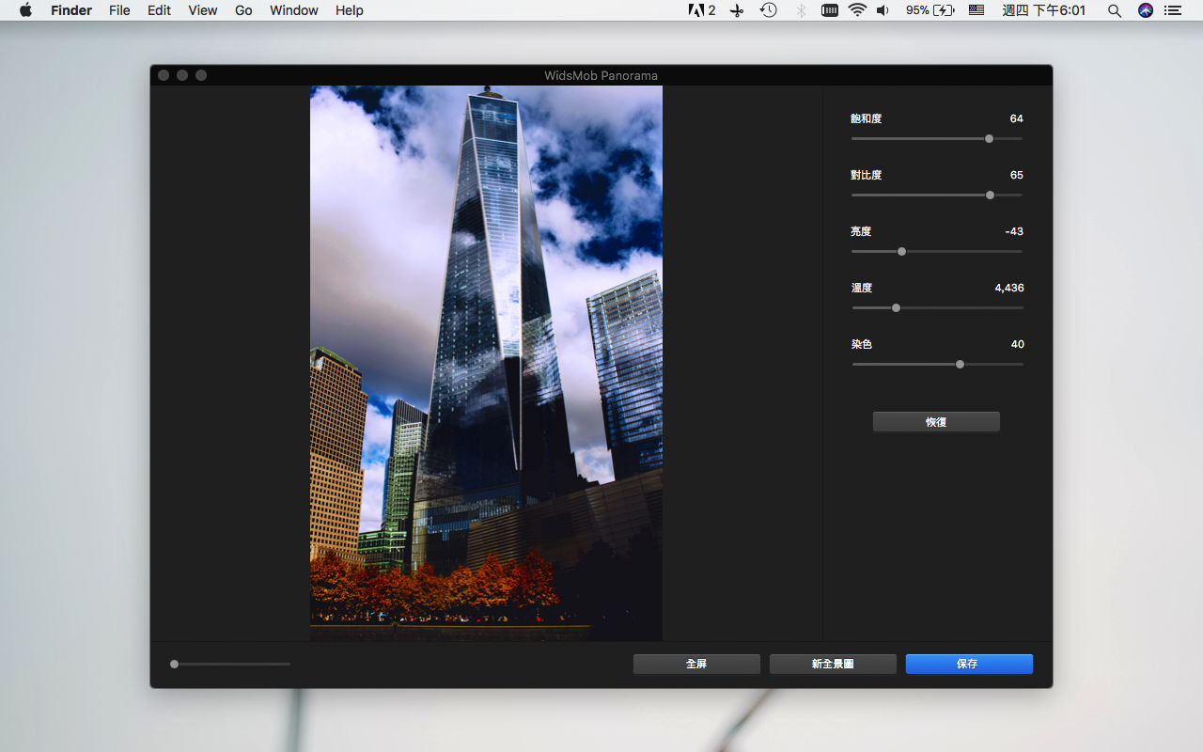Screen dimensions: 1203x752
Task: Close the WidsMob Panorama window
Action: click(x=164, y=75)
